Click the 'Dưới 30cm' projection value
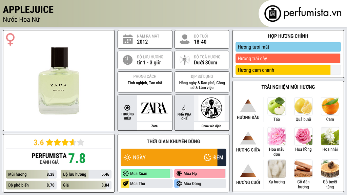Viewport: 347px width, 195px height. (x=206, y=63)
